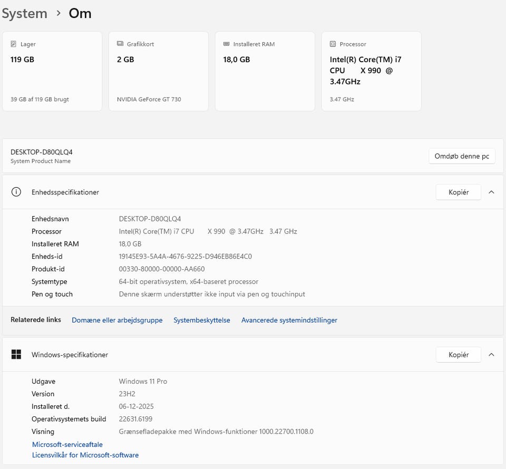
Task: Copy device specs with Kopiér button
Action: tap(458, 192)
